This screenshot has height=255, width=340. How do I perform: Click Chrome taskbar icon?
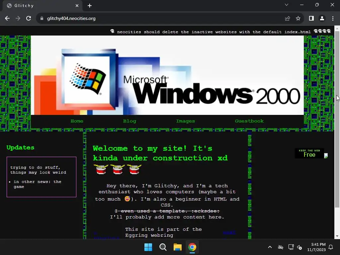192,247
